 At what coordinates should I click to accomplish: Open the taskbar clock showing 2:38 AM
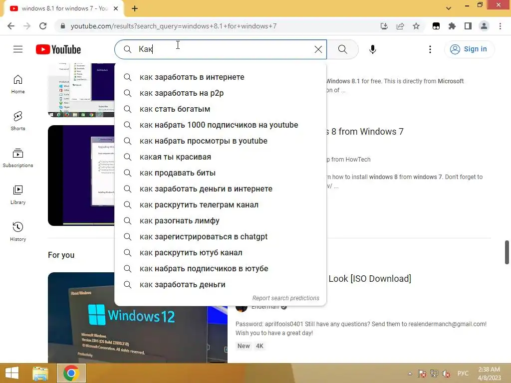point(489,373)
